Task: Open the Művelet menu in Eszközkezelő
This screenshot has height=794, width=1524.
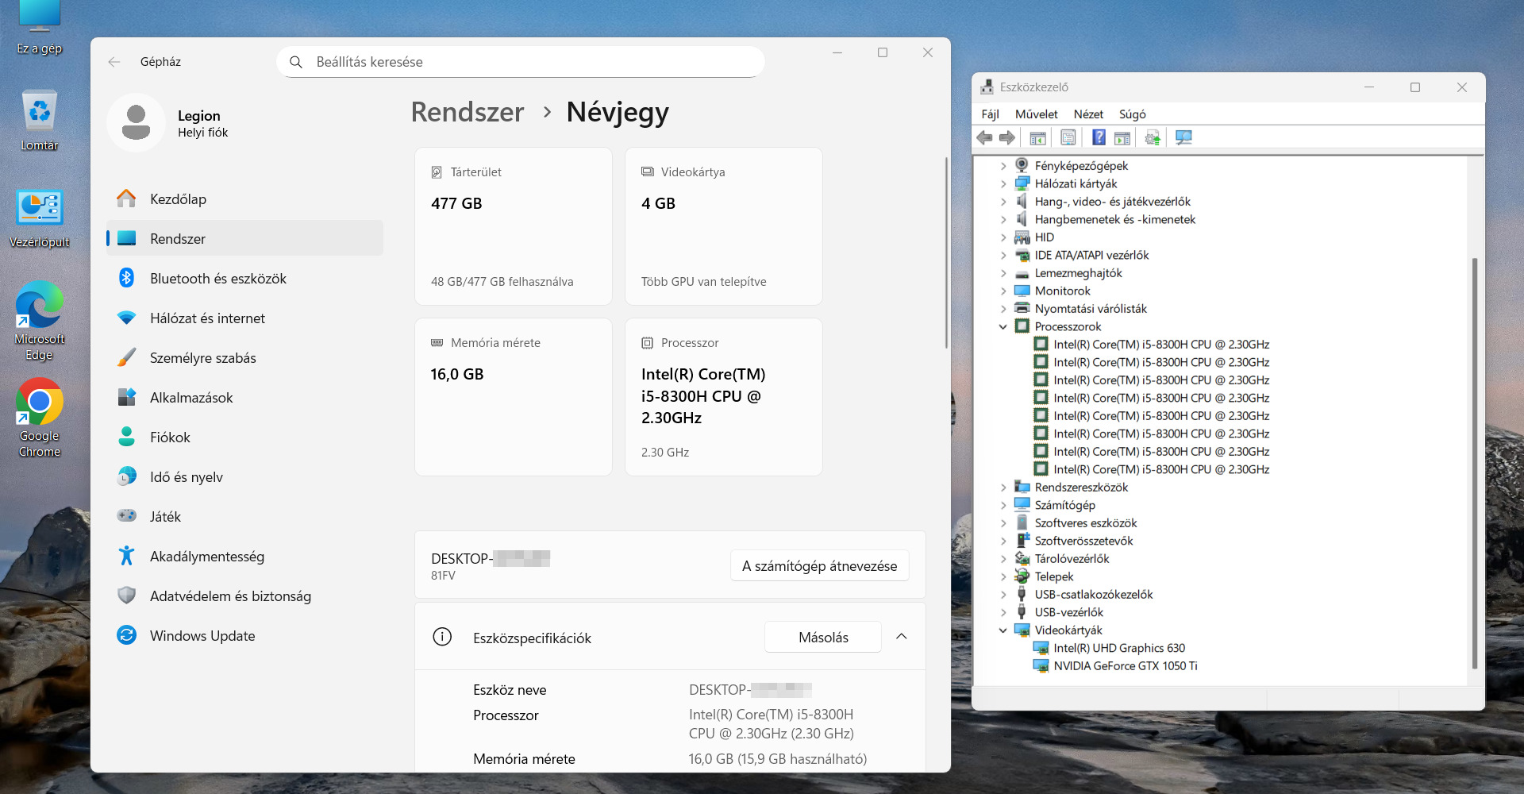Action: (1036, 114)
